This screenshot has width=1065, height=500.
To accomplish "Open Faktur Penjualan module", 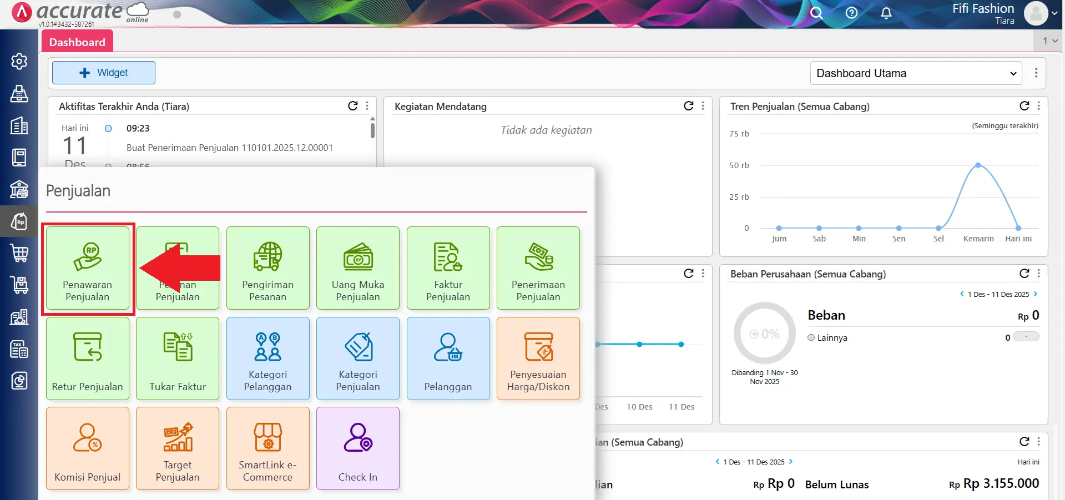I will 448,269.
